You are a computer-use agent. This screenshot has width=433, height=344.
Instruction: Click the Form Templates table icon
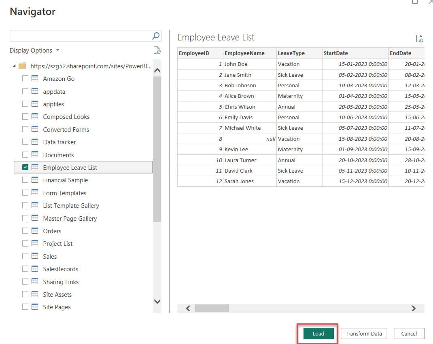[35, 192]
